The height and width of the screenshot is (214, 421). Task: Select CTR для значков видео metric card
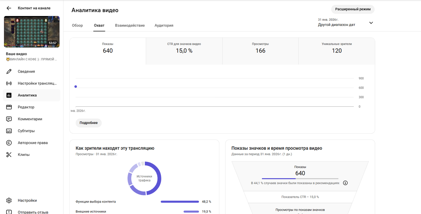(184, 51)
